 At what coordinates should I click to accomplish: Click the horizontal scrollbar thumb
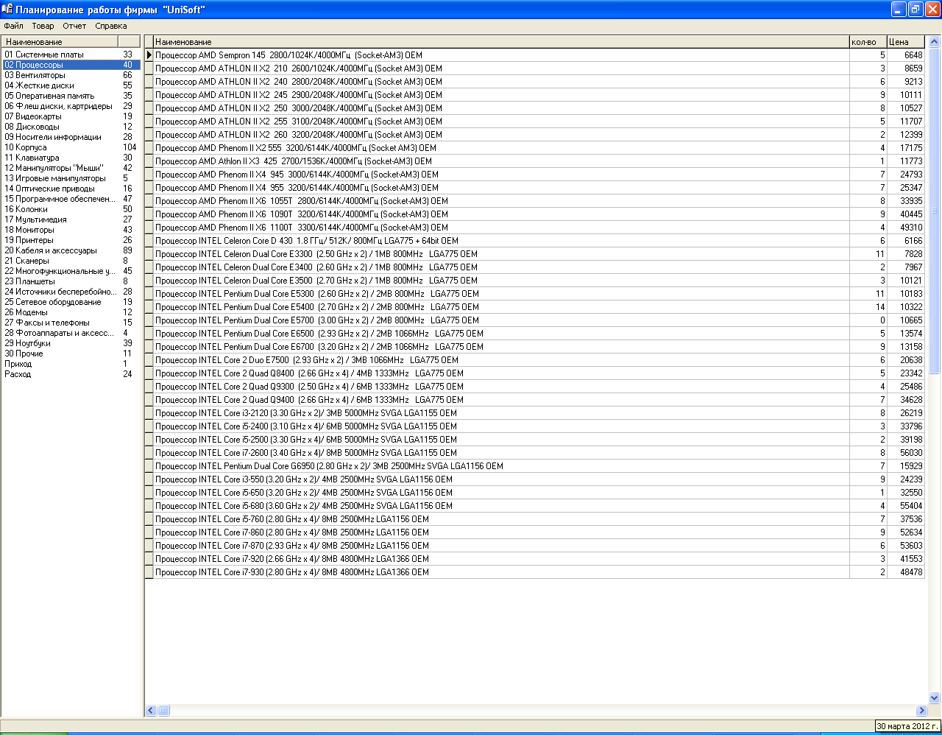pos(163,711)
